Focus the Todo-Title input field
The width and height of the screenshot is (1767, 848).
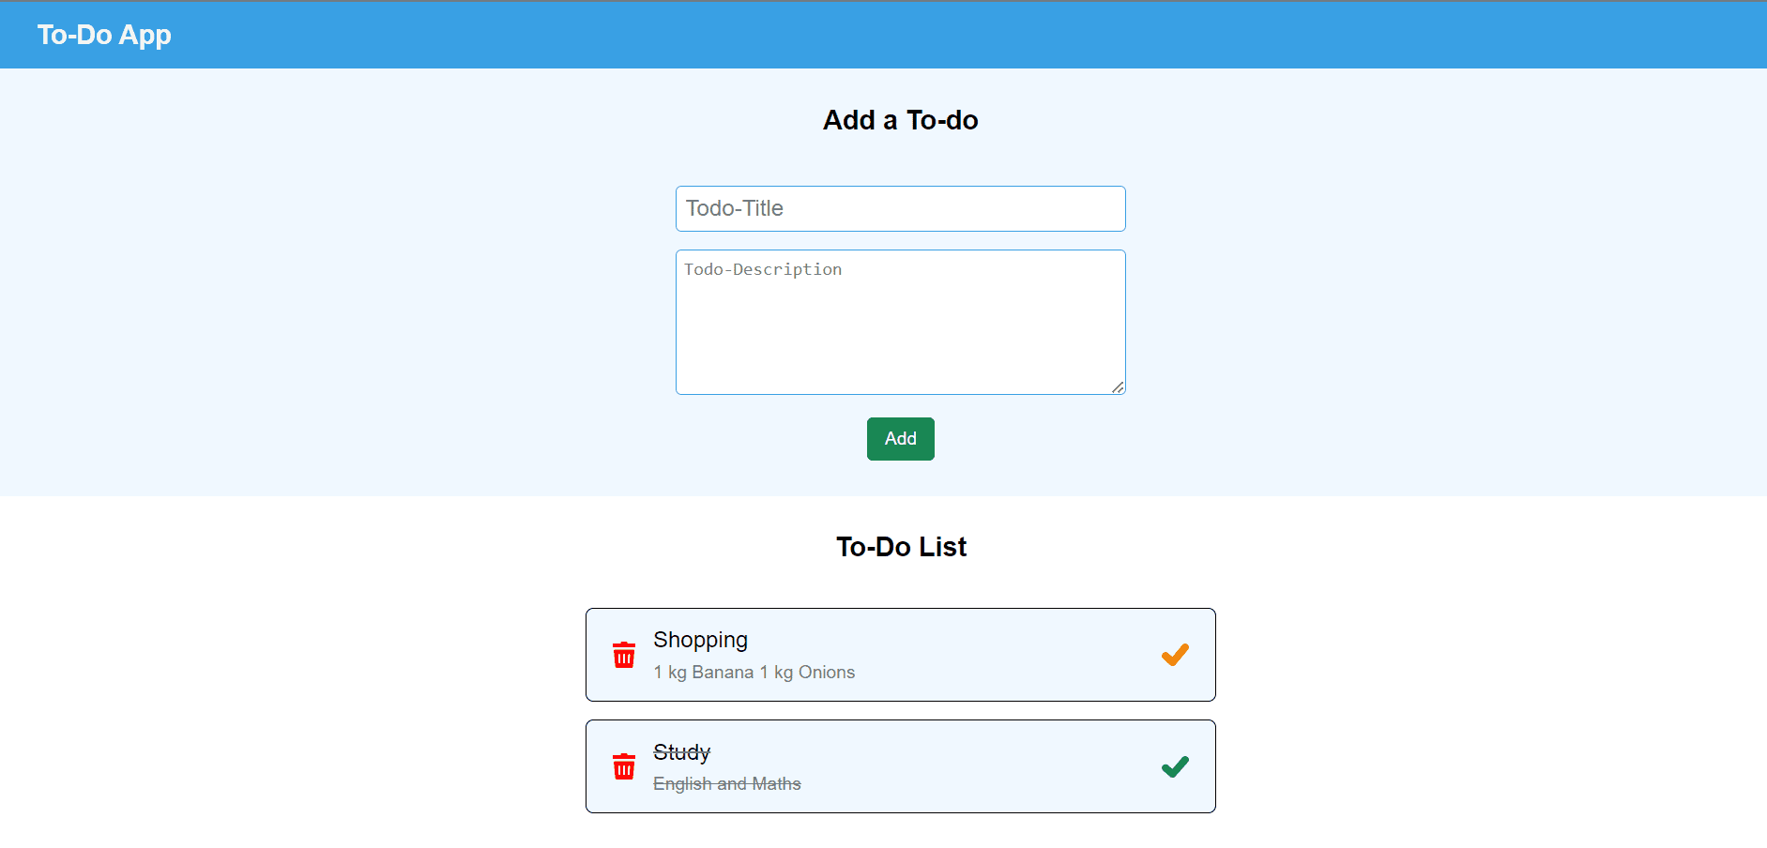(901, 208)
